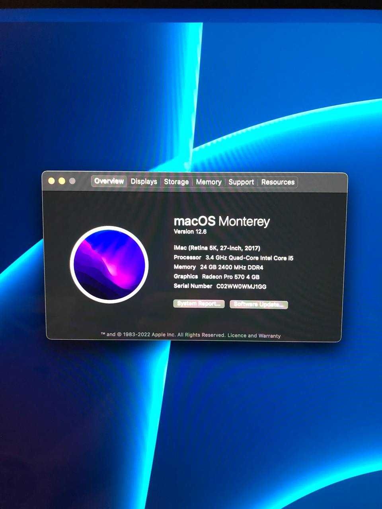Open the Storage tab
Viewport: 382px width, 509px height.
click(x=176, y=182)
